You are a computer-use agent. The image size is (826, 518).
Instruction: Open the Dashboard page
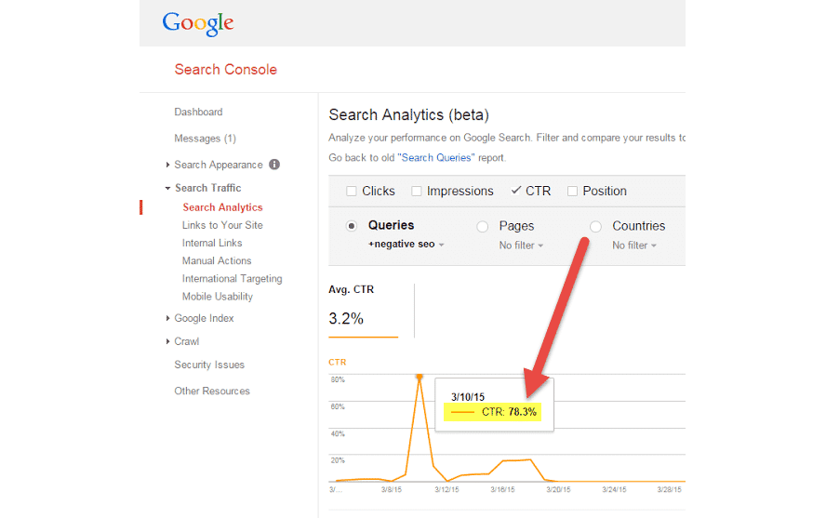pos(199,112)
